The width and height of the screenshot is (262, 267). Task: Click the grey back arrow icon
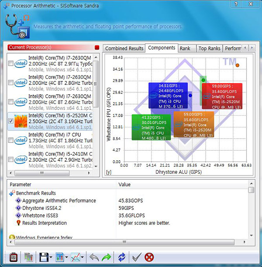pyautogui.click(x=94, y=257)
